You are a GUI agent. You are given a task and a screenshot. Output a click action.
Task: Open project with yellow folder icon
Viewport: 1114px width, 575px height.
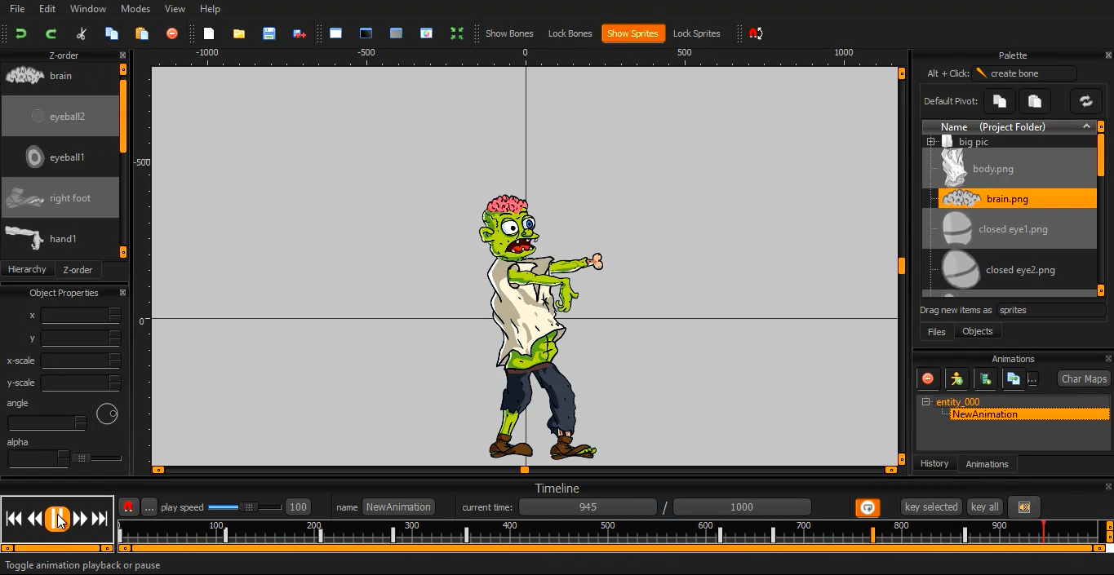[239, 33]
